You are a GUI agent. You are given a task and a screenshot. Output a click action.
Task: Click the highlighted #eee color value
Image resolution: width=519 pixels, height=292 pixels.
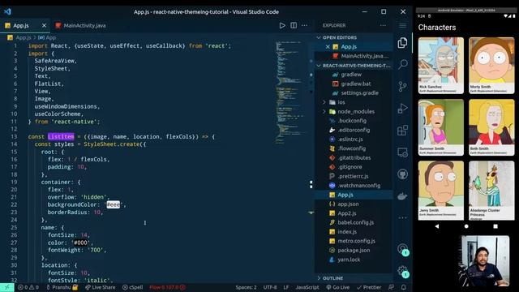click(114, 204)
